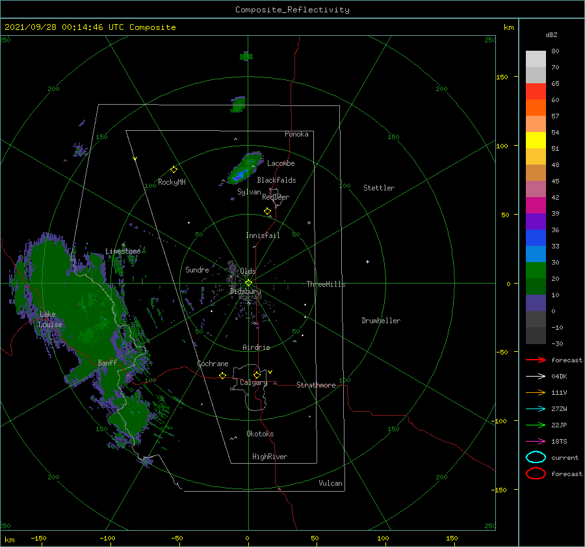
Task: Click the white asterisk marker east of Innisfail
Action: [x=309, y=223]
